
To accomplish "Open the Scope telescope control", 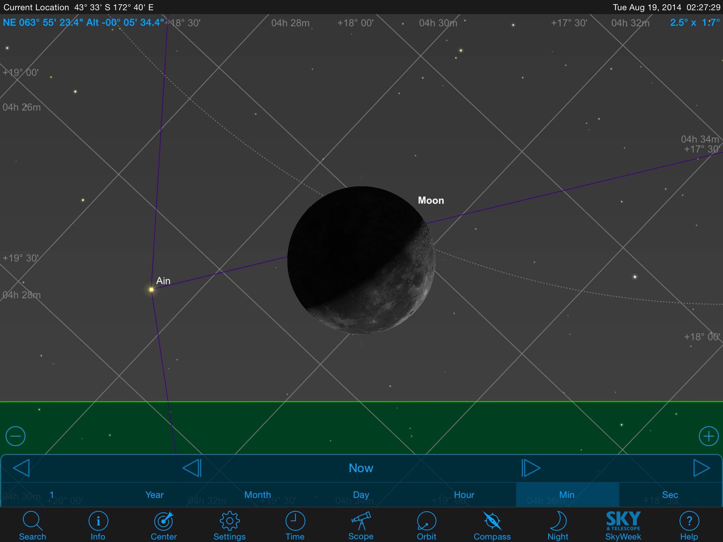I will [361, 525].
